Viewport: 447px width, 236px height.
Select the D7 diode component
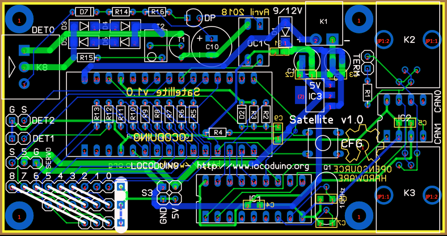click(x=85, y=12)
